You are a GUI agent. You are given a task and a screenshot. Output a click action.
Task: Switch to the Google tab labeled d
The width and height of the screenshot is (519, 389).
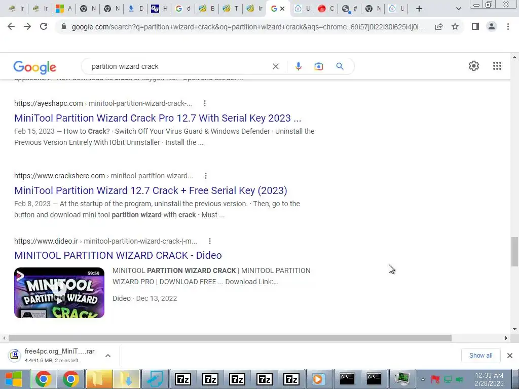pos(183,9)
